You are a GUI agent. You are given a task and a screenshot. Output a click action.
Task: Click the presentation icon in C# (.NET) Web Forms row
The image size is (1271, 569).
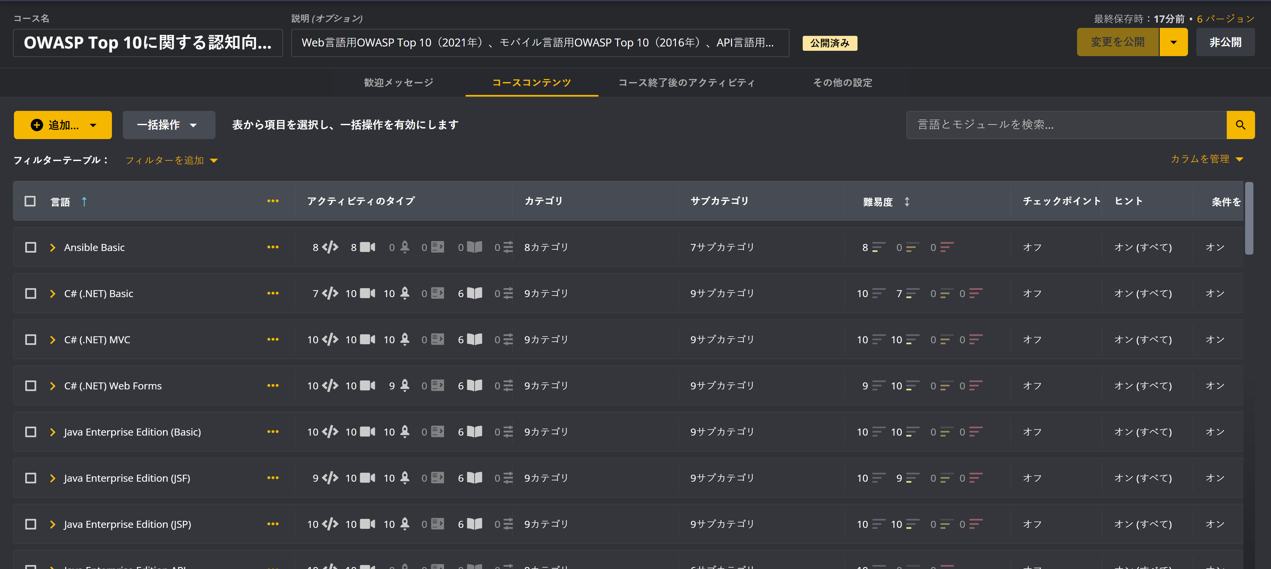(x=438, y=385)
